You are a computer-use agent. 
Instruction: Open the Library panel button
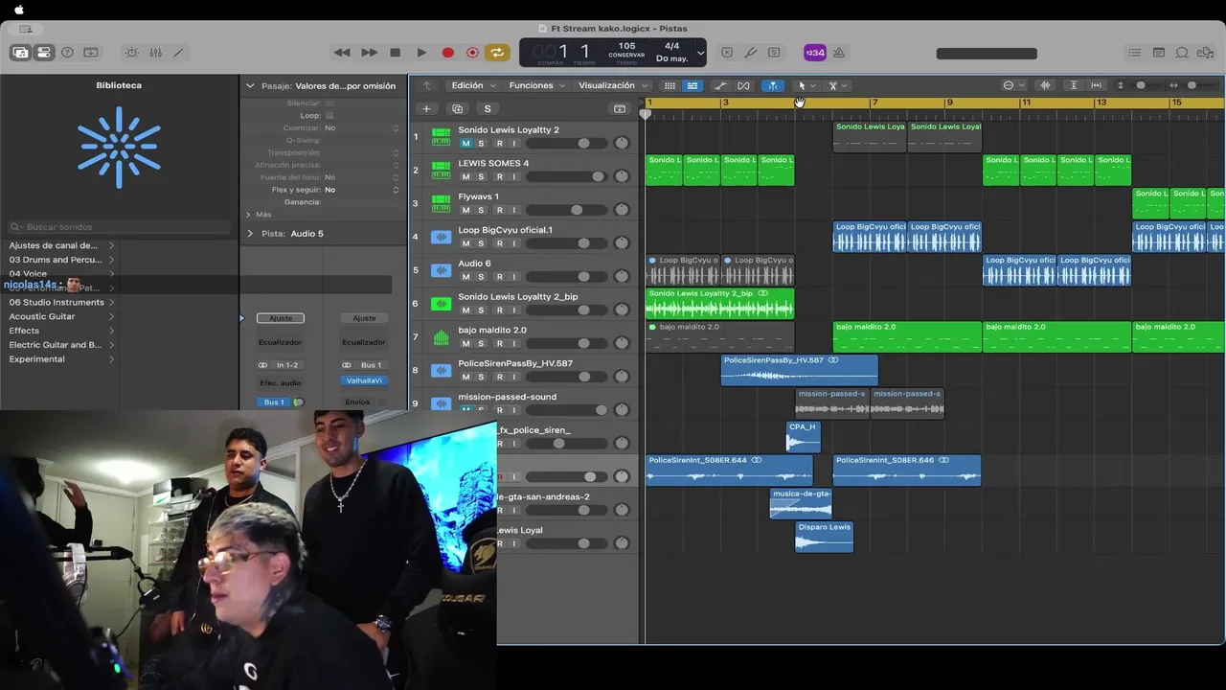coord(20,53)
